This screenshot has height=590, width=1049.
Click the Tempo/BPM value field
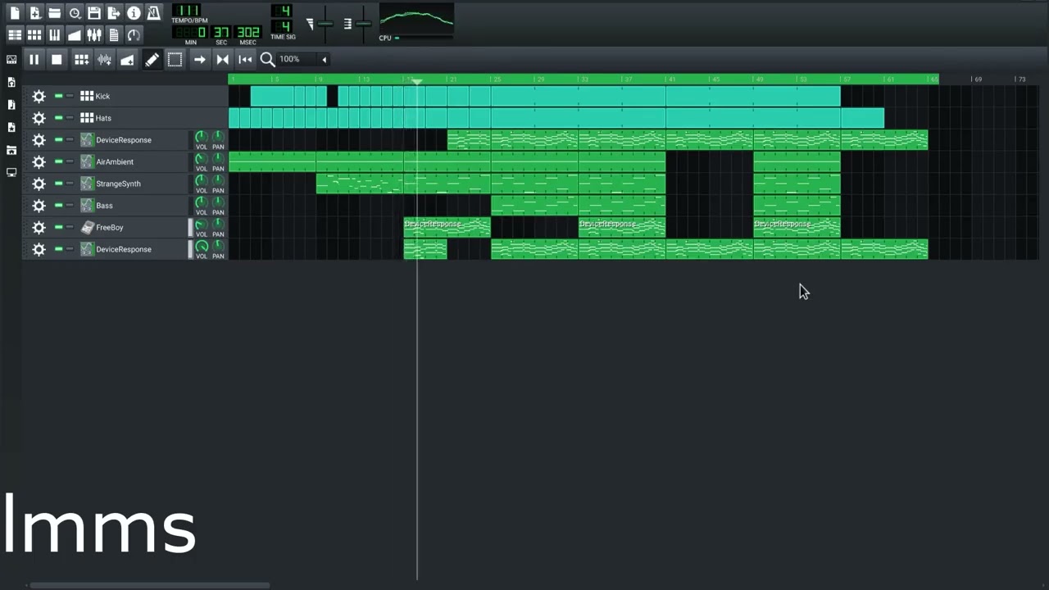(x=187, y=11)
